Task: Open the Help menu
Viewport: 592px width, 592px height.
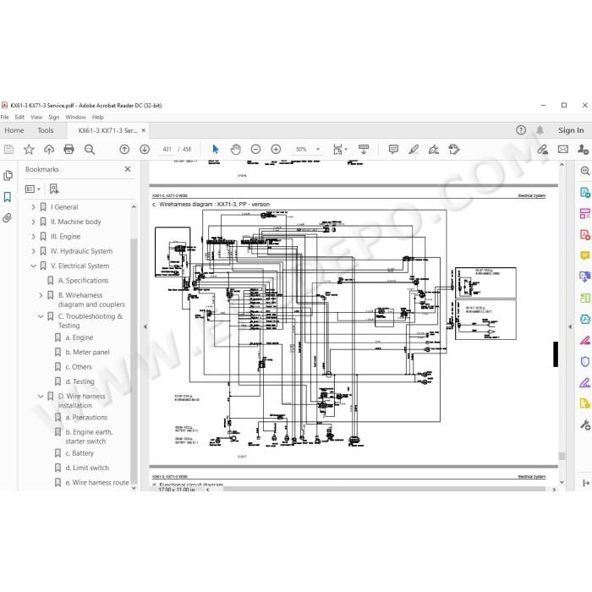Action: pos(98,117)
